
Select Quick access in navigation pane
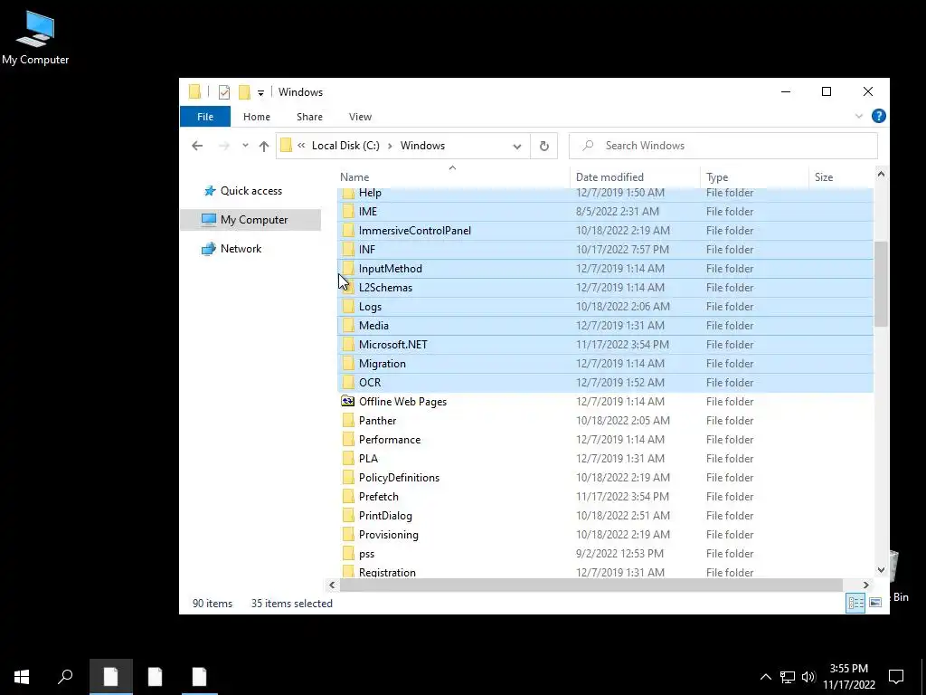click(x=251, y=191)
